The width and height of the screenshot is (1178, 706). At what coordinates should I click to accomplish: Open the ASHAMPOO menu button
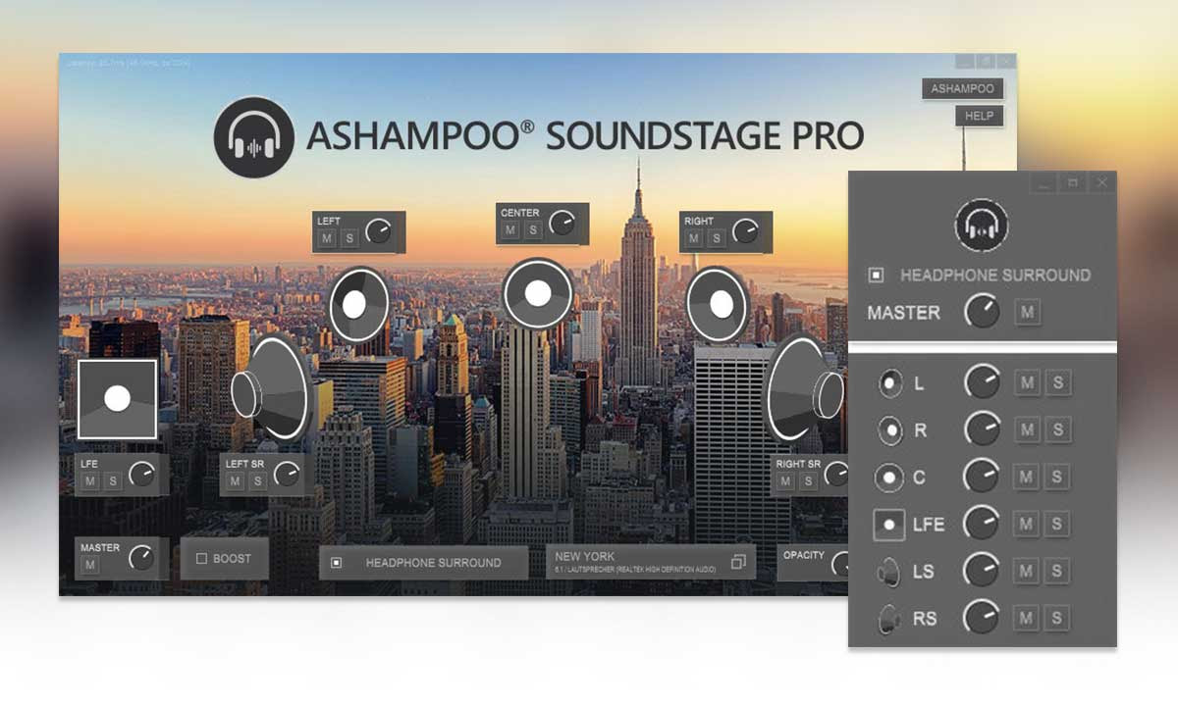962,88
